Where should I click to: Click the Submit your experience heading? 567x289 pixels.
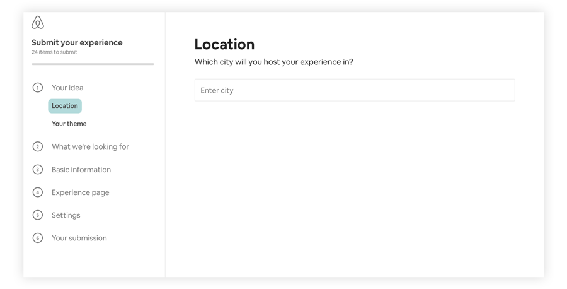77,43
